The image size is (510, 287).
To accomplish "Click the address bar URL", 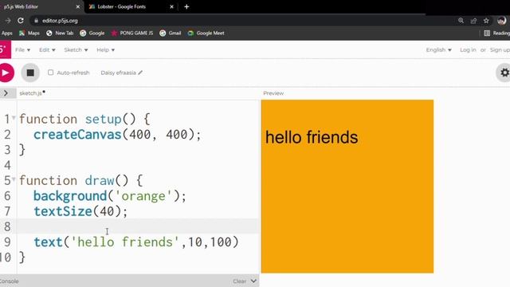I will (x=60, y=21).
